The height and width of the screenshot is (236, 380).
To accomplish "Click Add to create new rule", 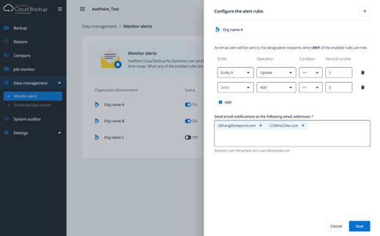I will tap(225, 102).
